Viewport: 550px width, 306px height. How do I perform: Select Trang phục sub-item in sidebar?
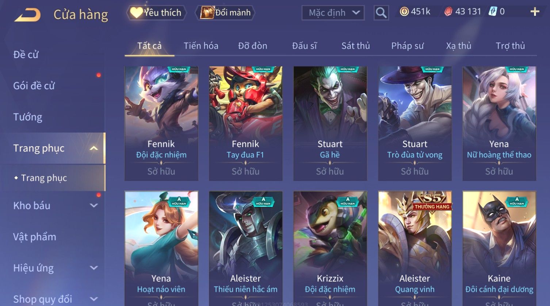[44, 178]
